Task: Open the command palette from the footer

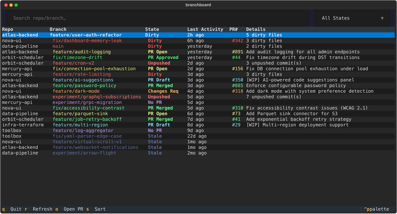Action: pyautogui.click(x=377, y=209)
